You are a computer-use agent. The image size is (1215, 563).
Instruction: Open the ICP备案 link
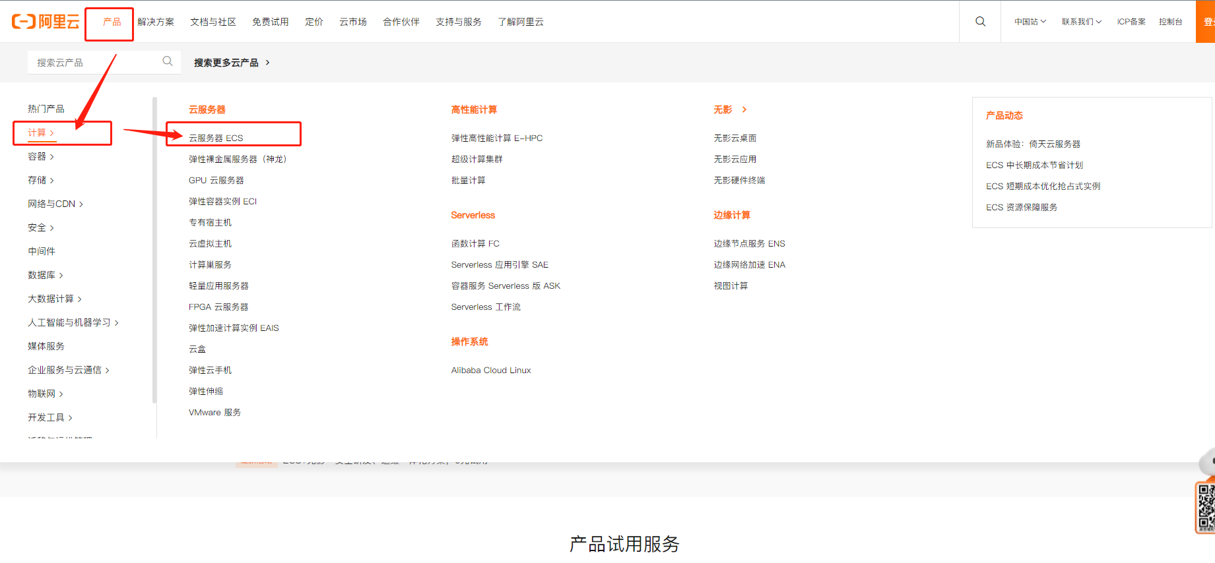[1131, 22]
